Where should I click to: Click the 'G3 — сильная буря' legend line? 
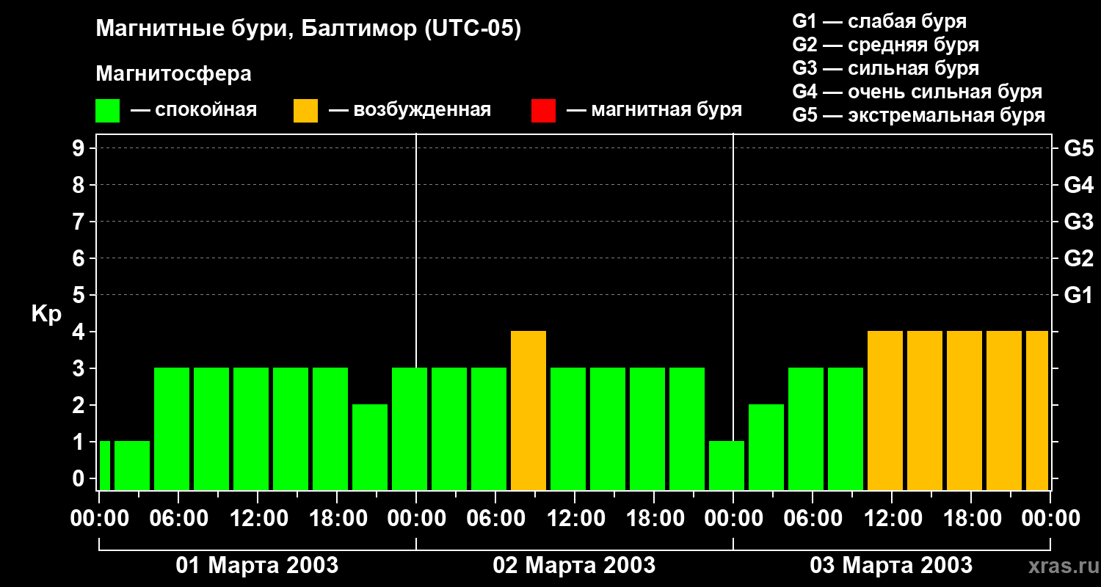[885, 68]
